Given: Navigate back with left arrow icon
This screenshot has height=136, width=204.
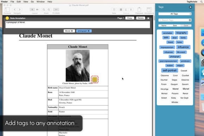Looking at the screenshot, I should pos(15,9).
